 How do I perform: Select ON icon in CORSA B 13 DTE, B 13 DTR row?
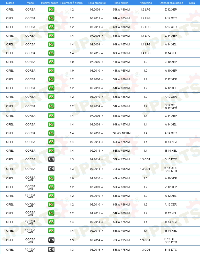51,169
